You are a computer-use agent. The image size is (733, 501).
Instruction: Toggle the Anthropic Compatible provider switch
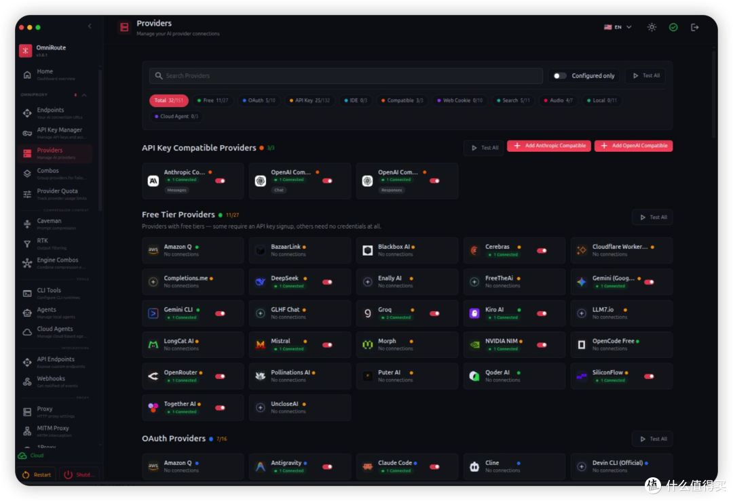(220, 181)
